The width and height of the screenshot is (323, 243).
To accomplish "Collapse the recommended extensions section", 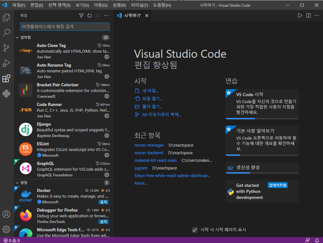I will pyautogui.click(x=17, y=183).
